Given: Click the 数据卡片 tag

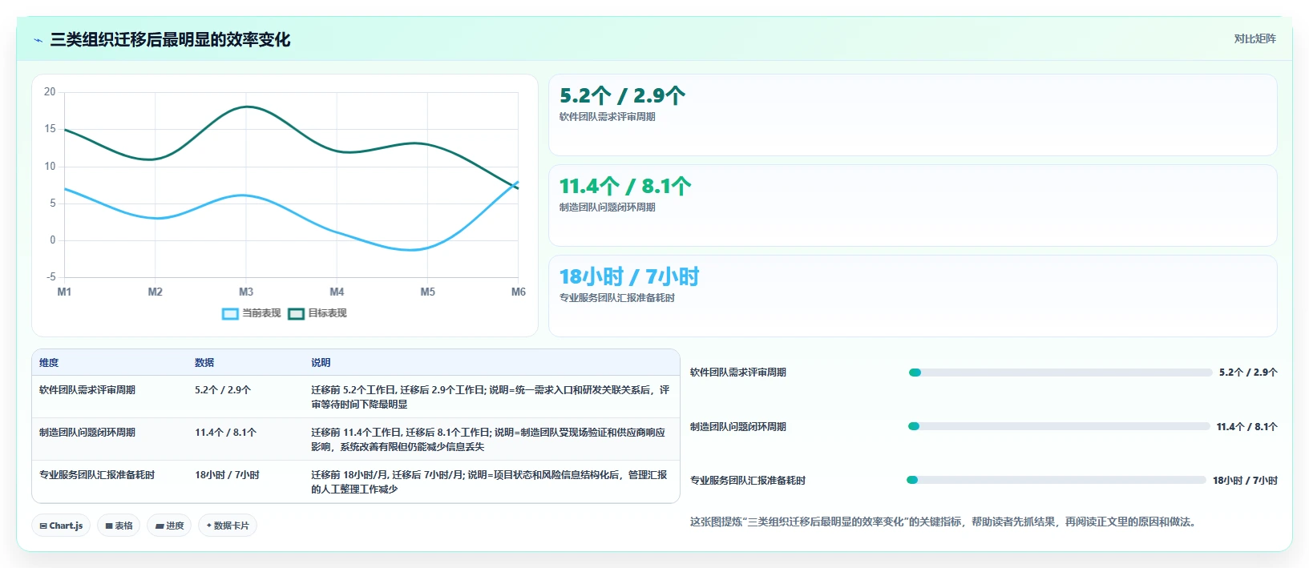Looking at the screenshot, I should pos(228,526).
